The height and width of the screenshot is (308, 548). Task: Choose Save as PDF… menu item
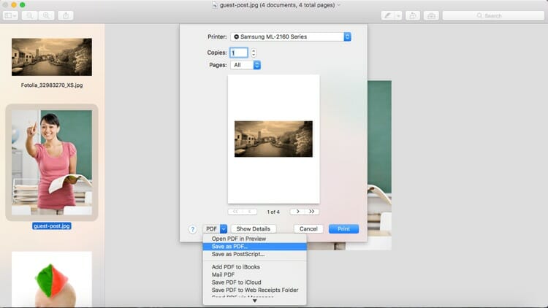coord(255,247)
